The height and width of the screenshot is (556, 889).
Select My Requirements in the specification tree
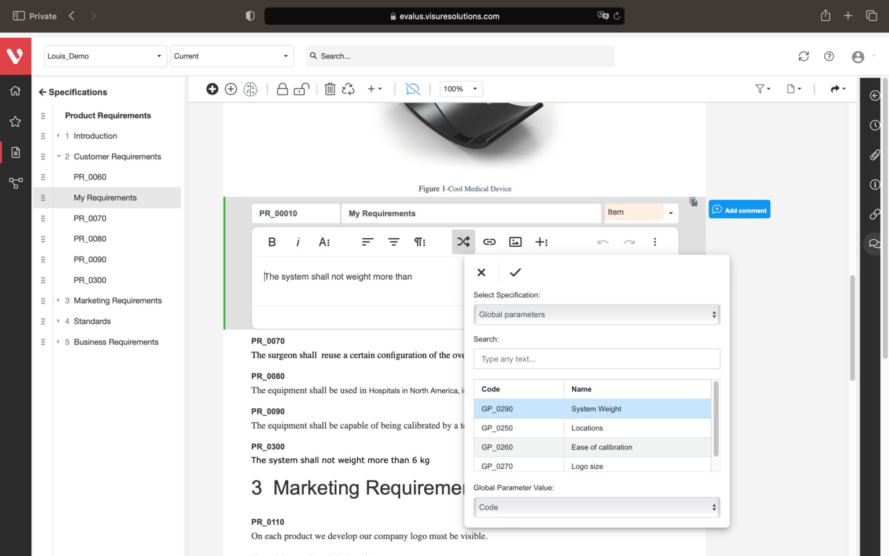point(105,197)
